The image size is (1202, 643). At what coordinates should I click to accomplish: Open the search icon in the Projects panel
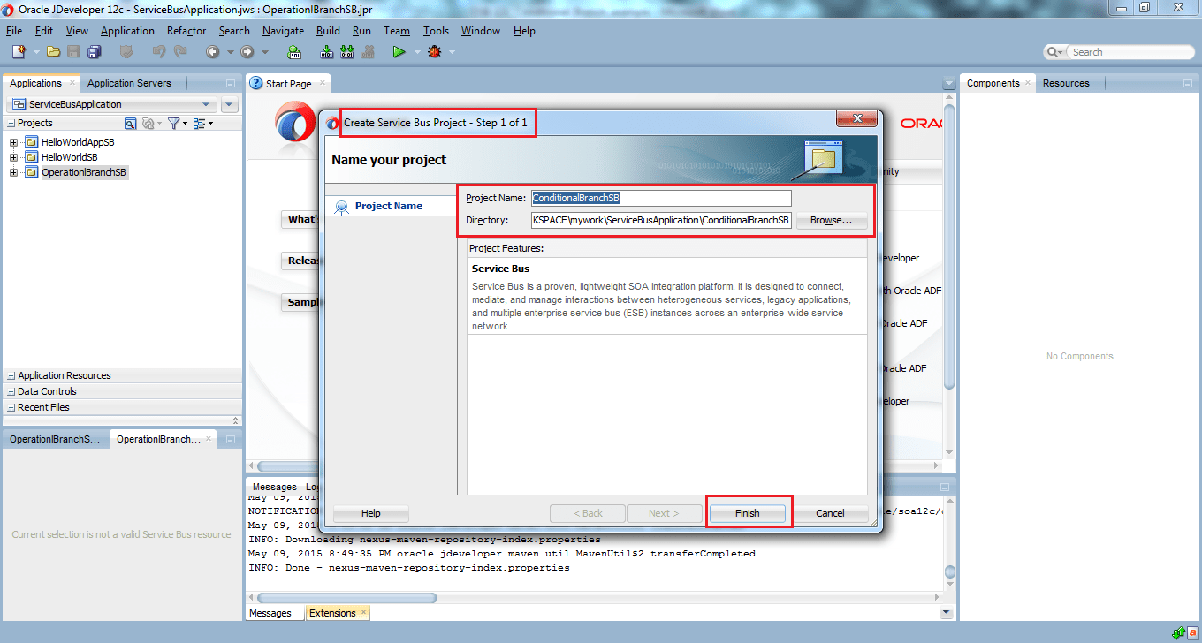pyautogui.click(x=130, y=123)
